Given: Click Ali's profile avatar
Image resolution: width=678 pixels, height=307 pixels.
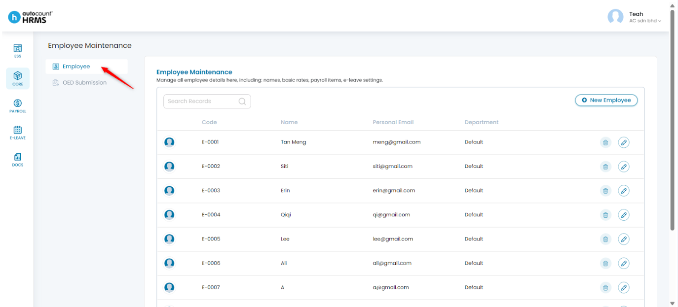Looking at the screenshot, I should [169, 263].
